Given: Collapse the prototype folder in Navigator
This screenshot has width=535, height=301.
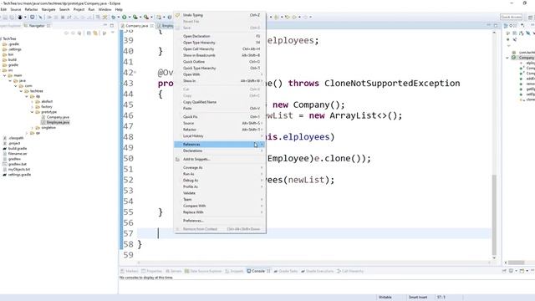Looking at the screenshot, I should (x=32, y=112).
